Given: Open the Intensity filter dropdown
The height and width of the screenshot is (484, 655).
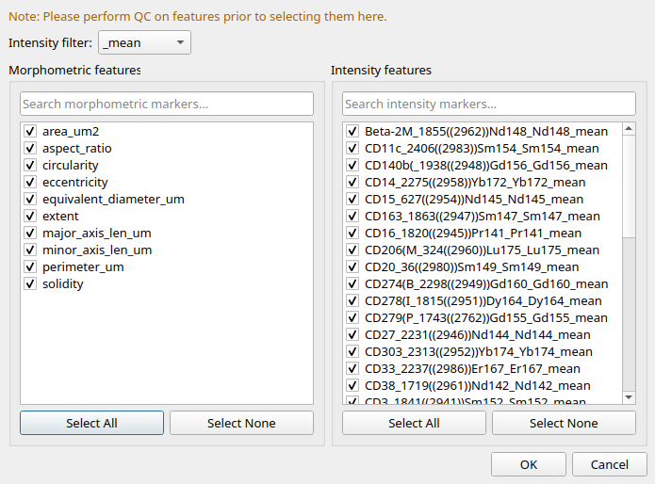Looking at the screenshot, I should point(144,42).
